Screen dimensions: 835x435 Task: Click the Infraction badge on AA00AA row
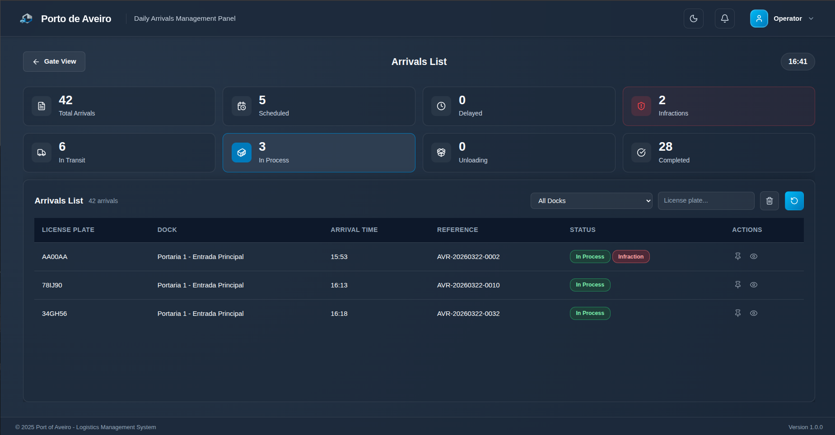631,256
